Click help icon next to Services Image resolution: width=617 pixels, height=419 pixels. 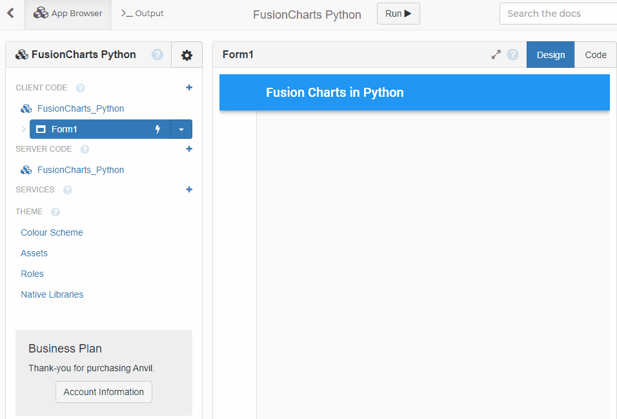click(x=67, y=190)
